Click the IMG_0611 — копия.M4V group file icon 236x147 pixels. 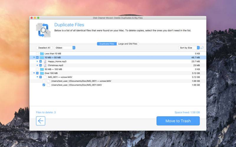[45, 77]
